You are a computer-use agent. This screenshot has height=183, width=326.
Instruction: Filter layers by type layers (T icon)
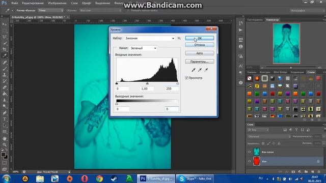tap(296, 130)
